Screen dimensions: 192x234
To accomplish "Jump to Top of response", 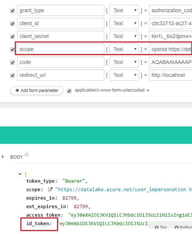I will tap(161, 227).
